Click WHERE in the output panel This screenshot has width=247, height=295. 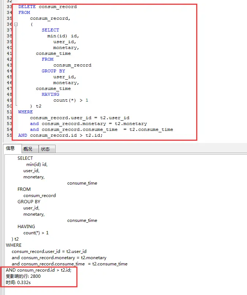14,245
